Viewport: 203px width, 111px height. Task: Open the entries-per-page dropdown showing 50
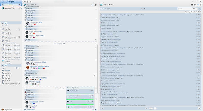coord(195,9)
